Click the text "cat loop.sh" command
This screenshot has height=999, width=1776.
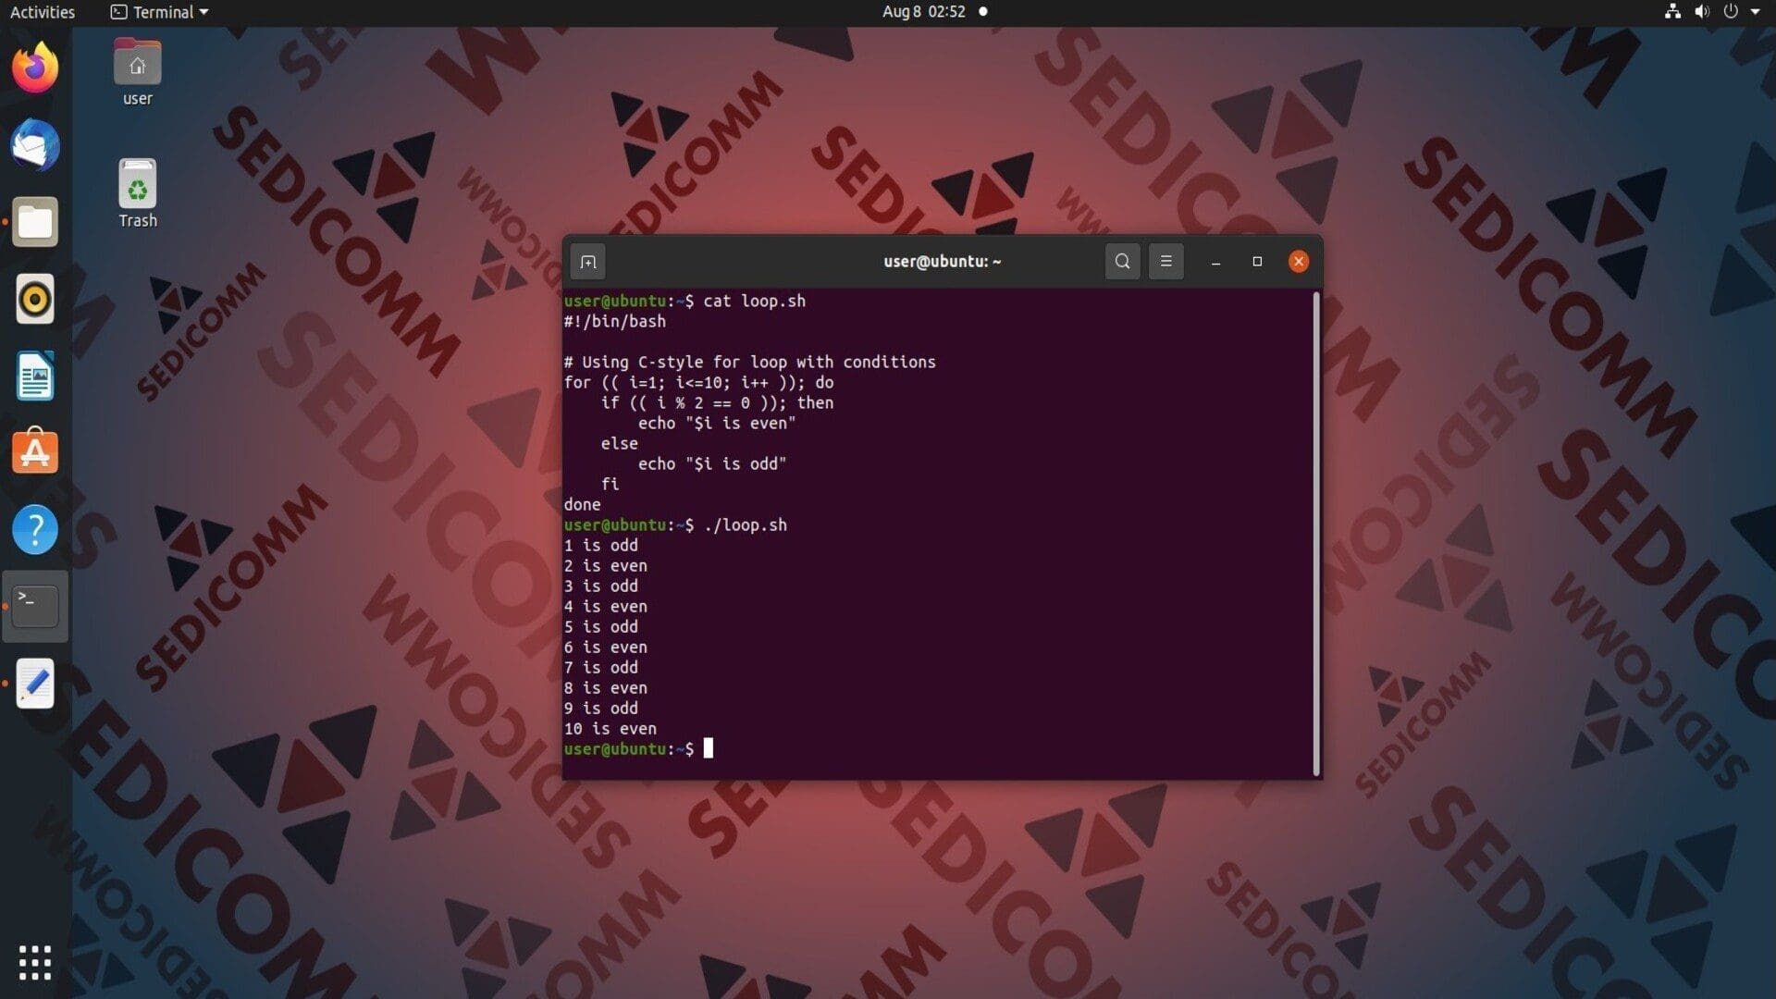[x=754, y=302]
